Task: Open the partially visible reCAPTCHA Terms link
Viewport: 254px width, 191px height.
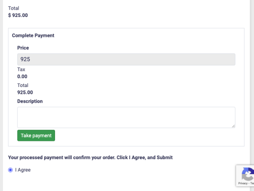Action: [252, 183]
